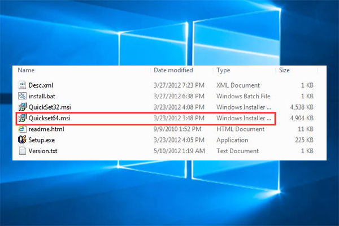Image resolution: width=339 pixels, height=226 pixels.
Task: Click the 11 KB size value
Action: [306, 129]
